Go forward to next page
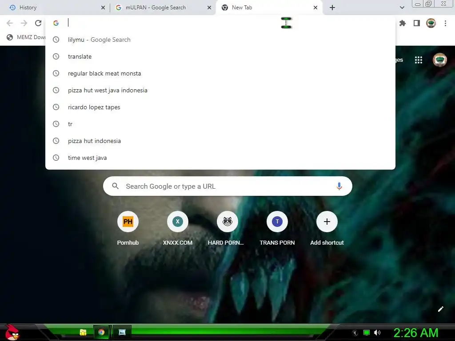 [24, 23]
